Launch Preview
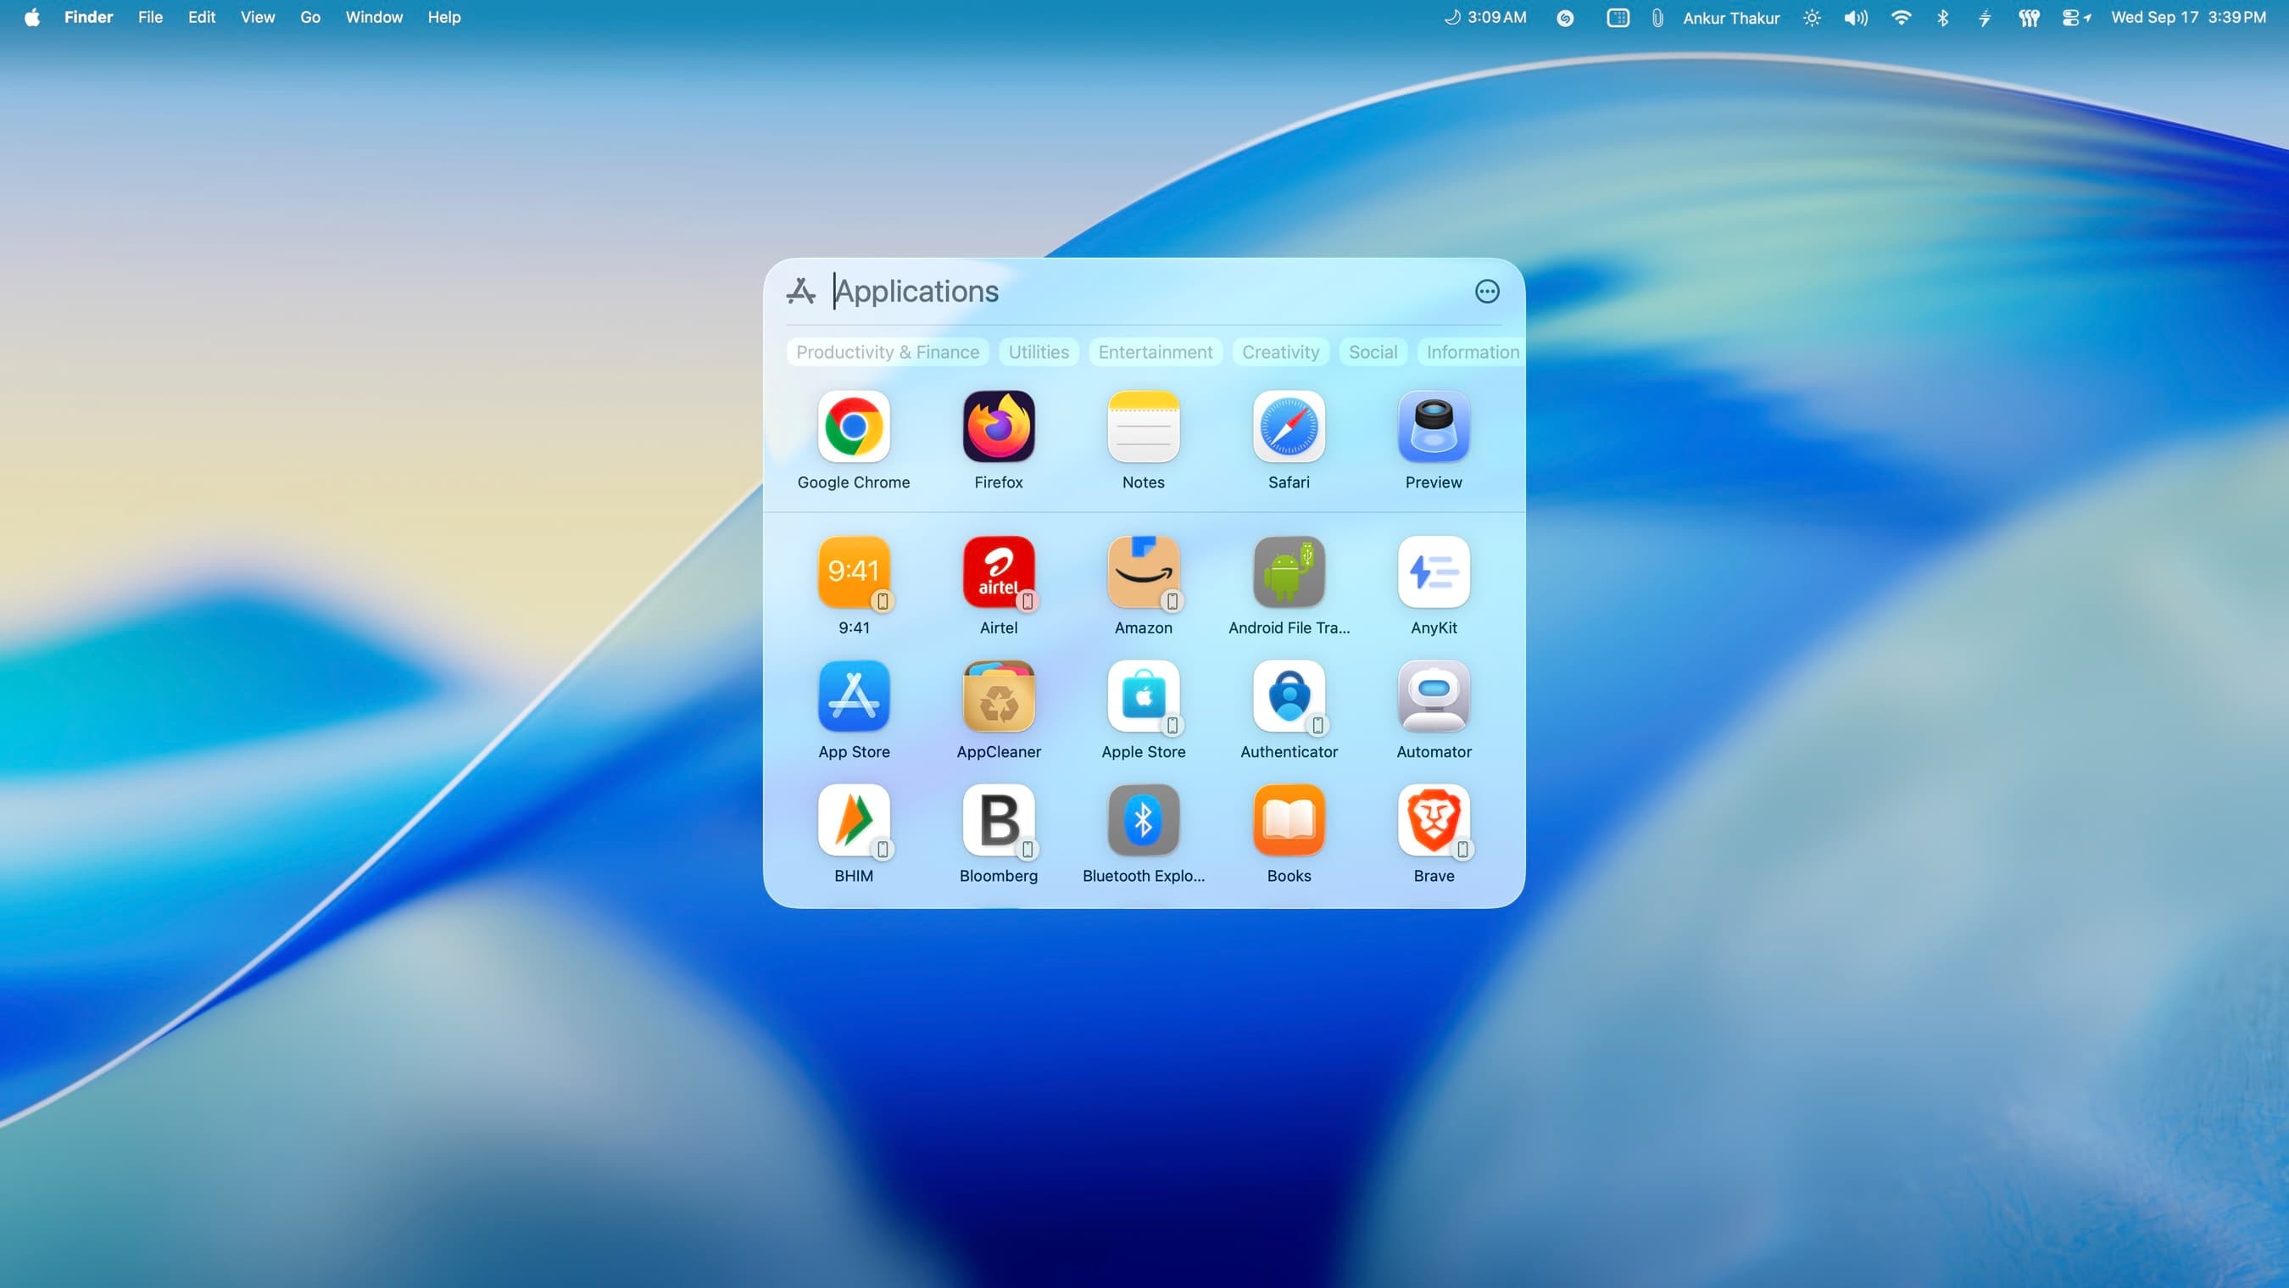 [1434, 427]
